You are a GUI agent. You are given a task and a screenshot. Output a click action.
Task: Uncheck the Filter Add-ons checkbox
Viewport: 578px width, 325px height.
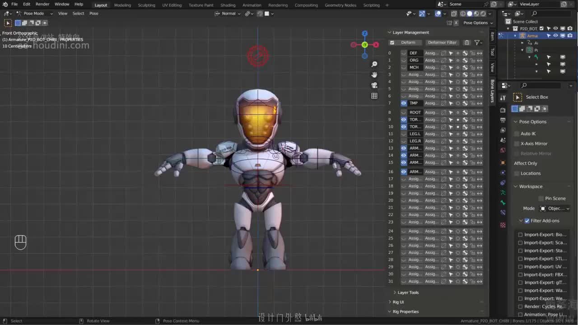(x=527, y=221)
